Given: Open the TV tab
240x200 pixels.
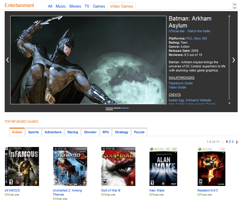Looking at the screenshot, I should coord(87,6).
